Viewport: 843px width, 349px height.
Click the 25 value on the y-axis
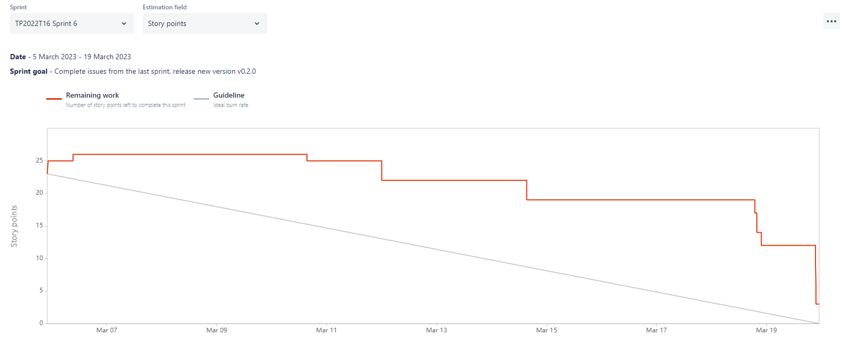click(x=39, y=160)
